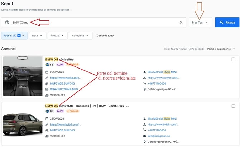Clear the search query with the X icon
This screenshot has width=240, height=147.
[181, 22]
